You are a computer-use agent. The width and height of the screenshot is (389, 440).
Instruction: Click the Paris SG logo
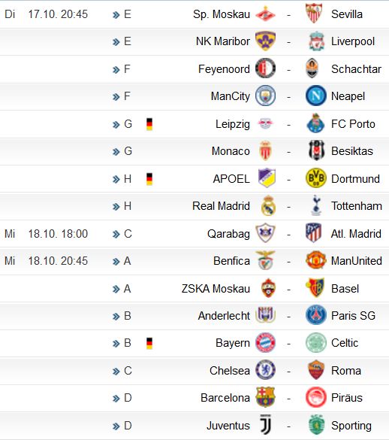point(316,315)
